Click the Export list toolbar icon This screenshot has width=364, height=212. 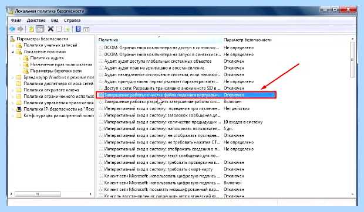pos(68,29)
